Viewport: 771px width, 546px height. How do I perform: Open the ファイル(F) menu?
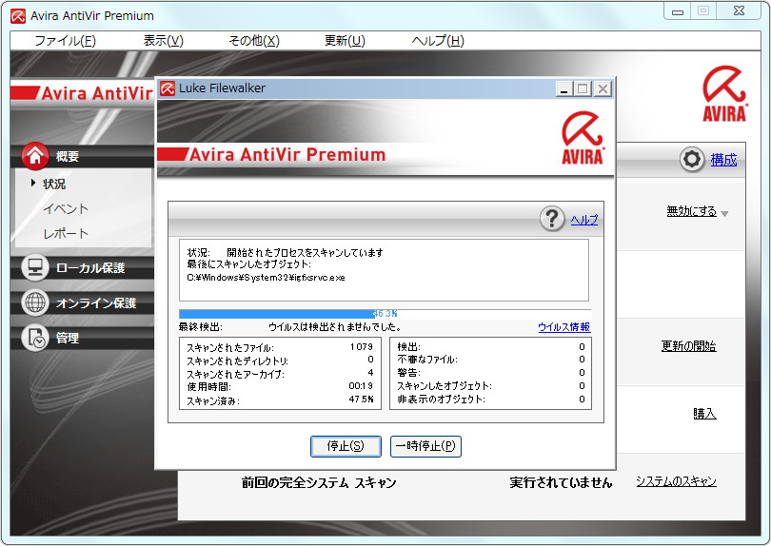(x=65, y=41)
